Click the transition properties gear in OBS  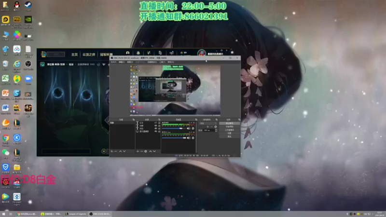216,127
